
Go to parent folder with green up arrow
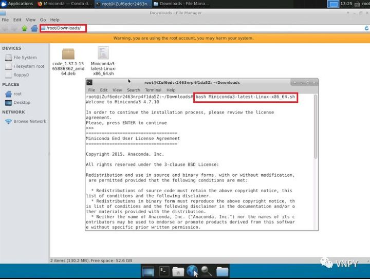[x=24, y=29]
